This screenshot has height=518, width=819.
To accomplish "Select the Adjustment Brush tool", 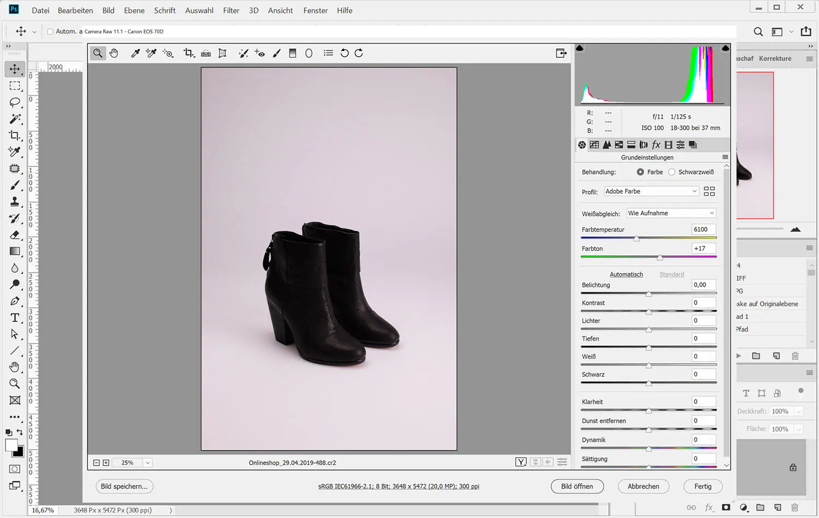I will [x=277, y=53].
